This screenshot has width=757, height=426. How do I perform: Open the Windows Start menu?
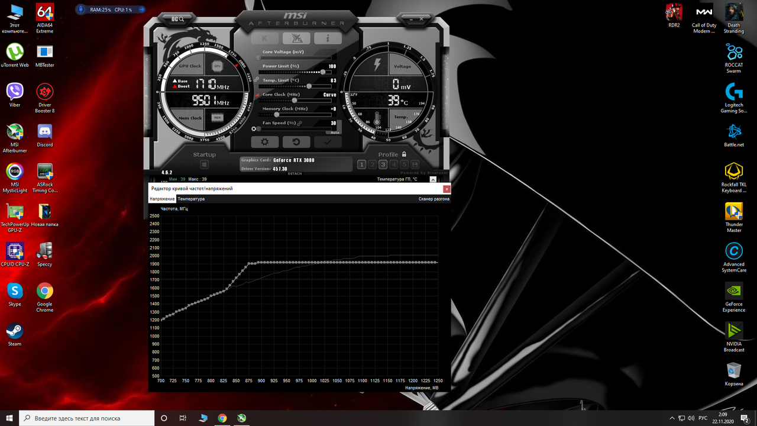pos(9,418)
